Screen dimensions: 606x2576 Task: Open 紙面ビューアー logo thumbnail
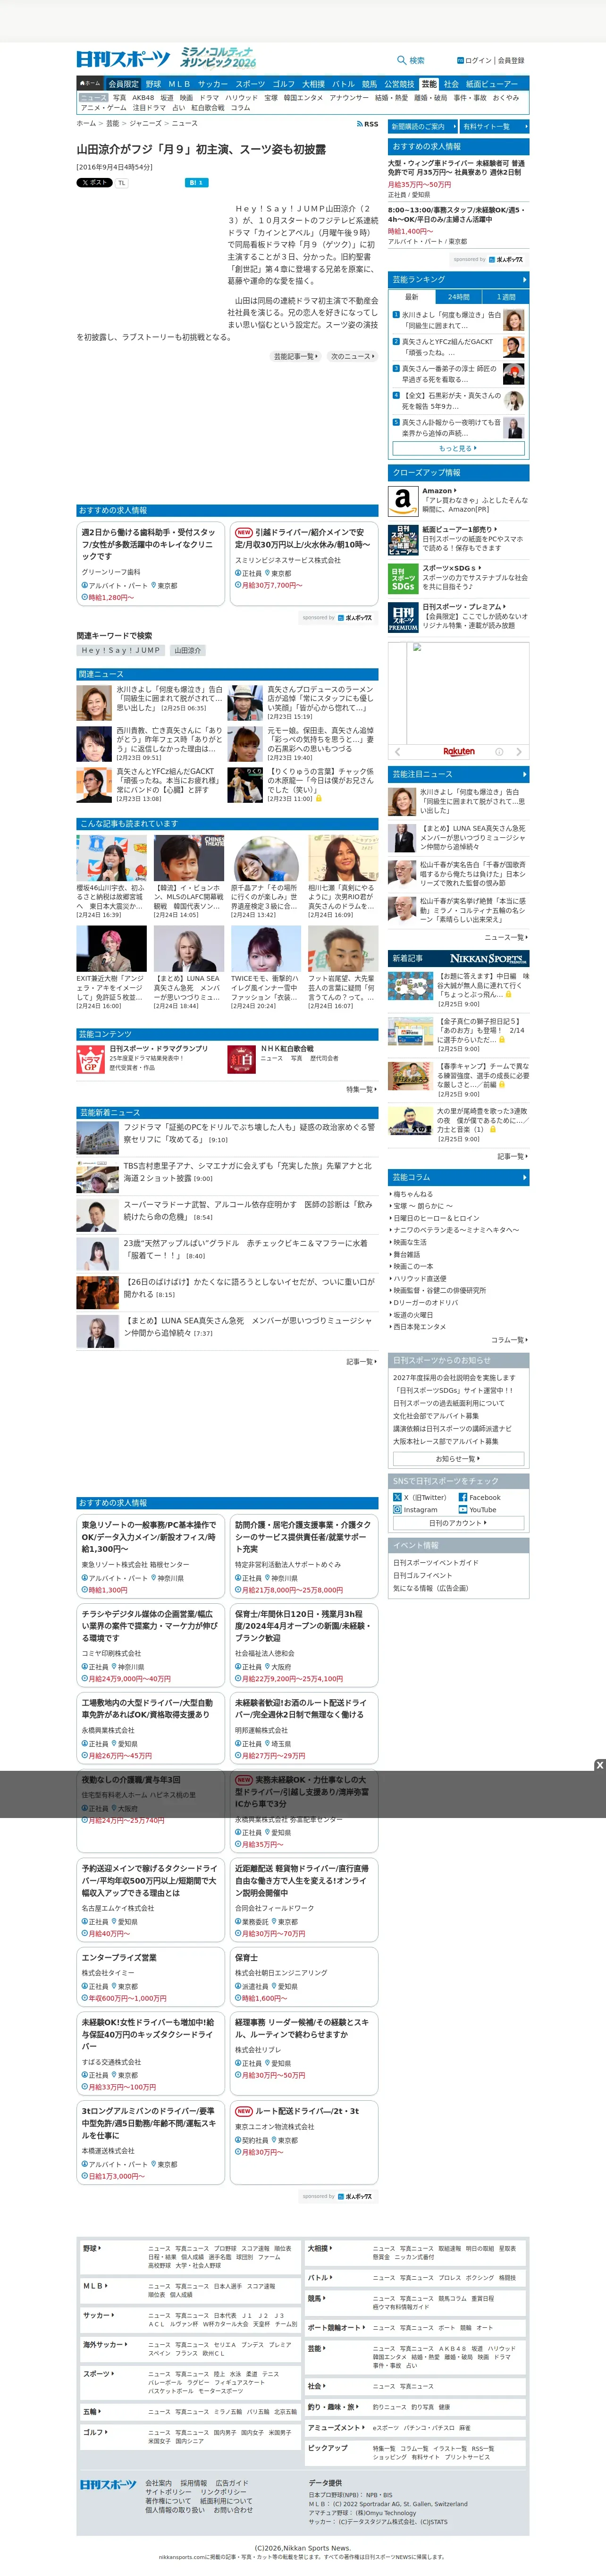click(x=402, y=539)
